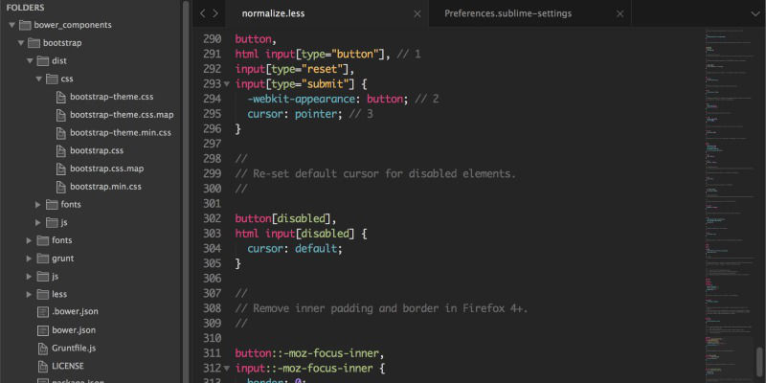Collapse the bootstrap folder arrow
This screenshot has height=383, width=766.
pos(21,43)
